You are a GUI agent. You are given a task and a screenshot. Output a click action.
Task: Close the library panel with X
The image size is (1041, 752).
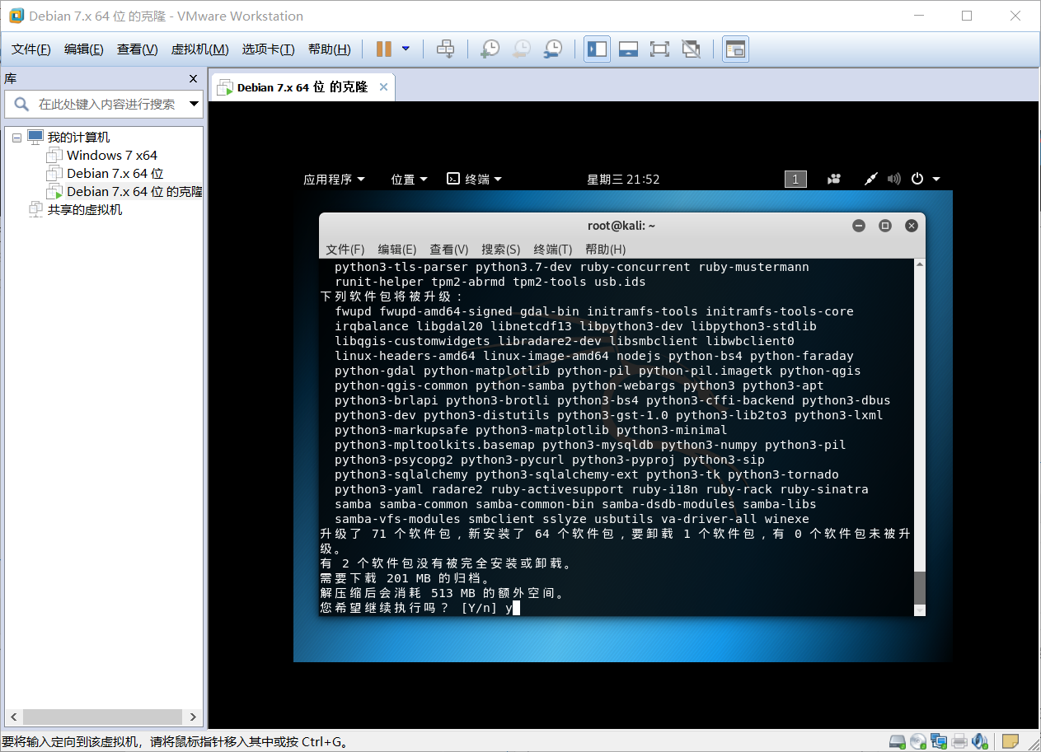point(194,79)
